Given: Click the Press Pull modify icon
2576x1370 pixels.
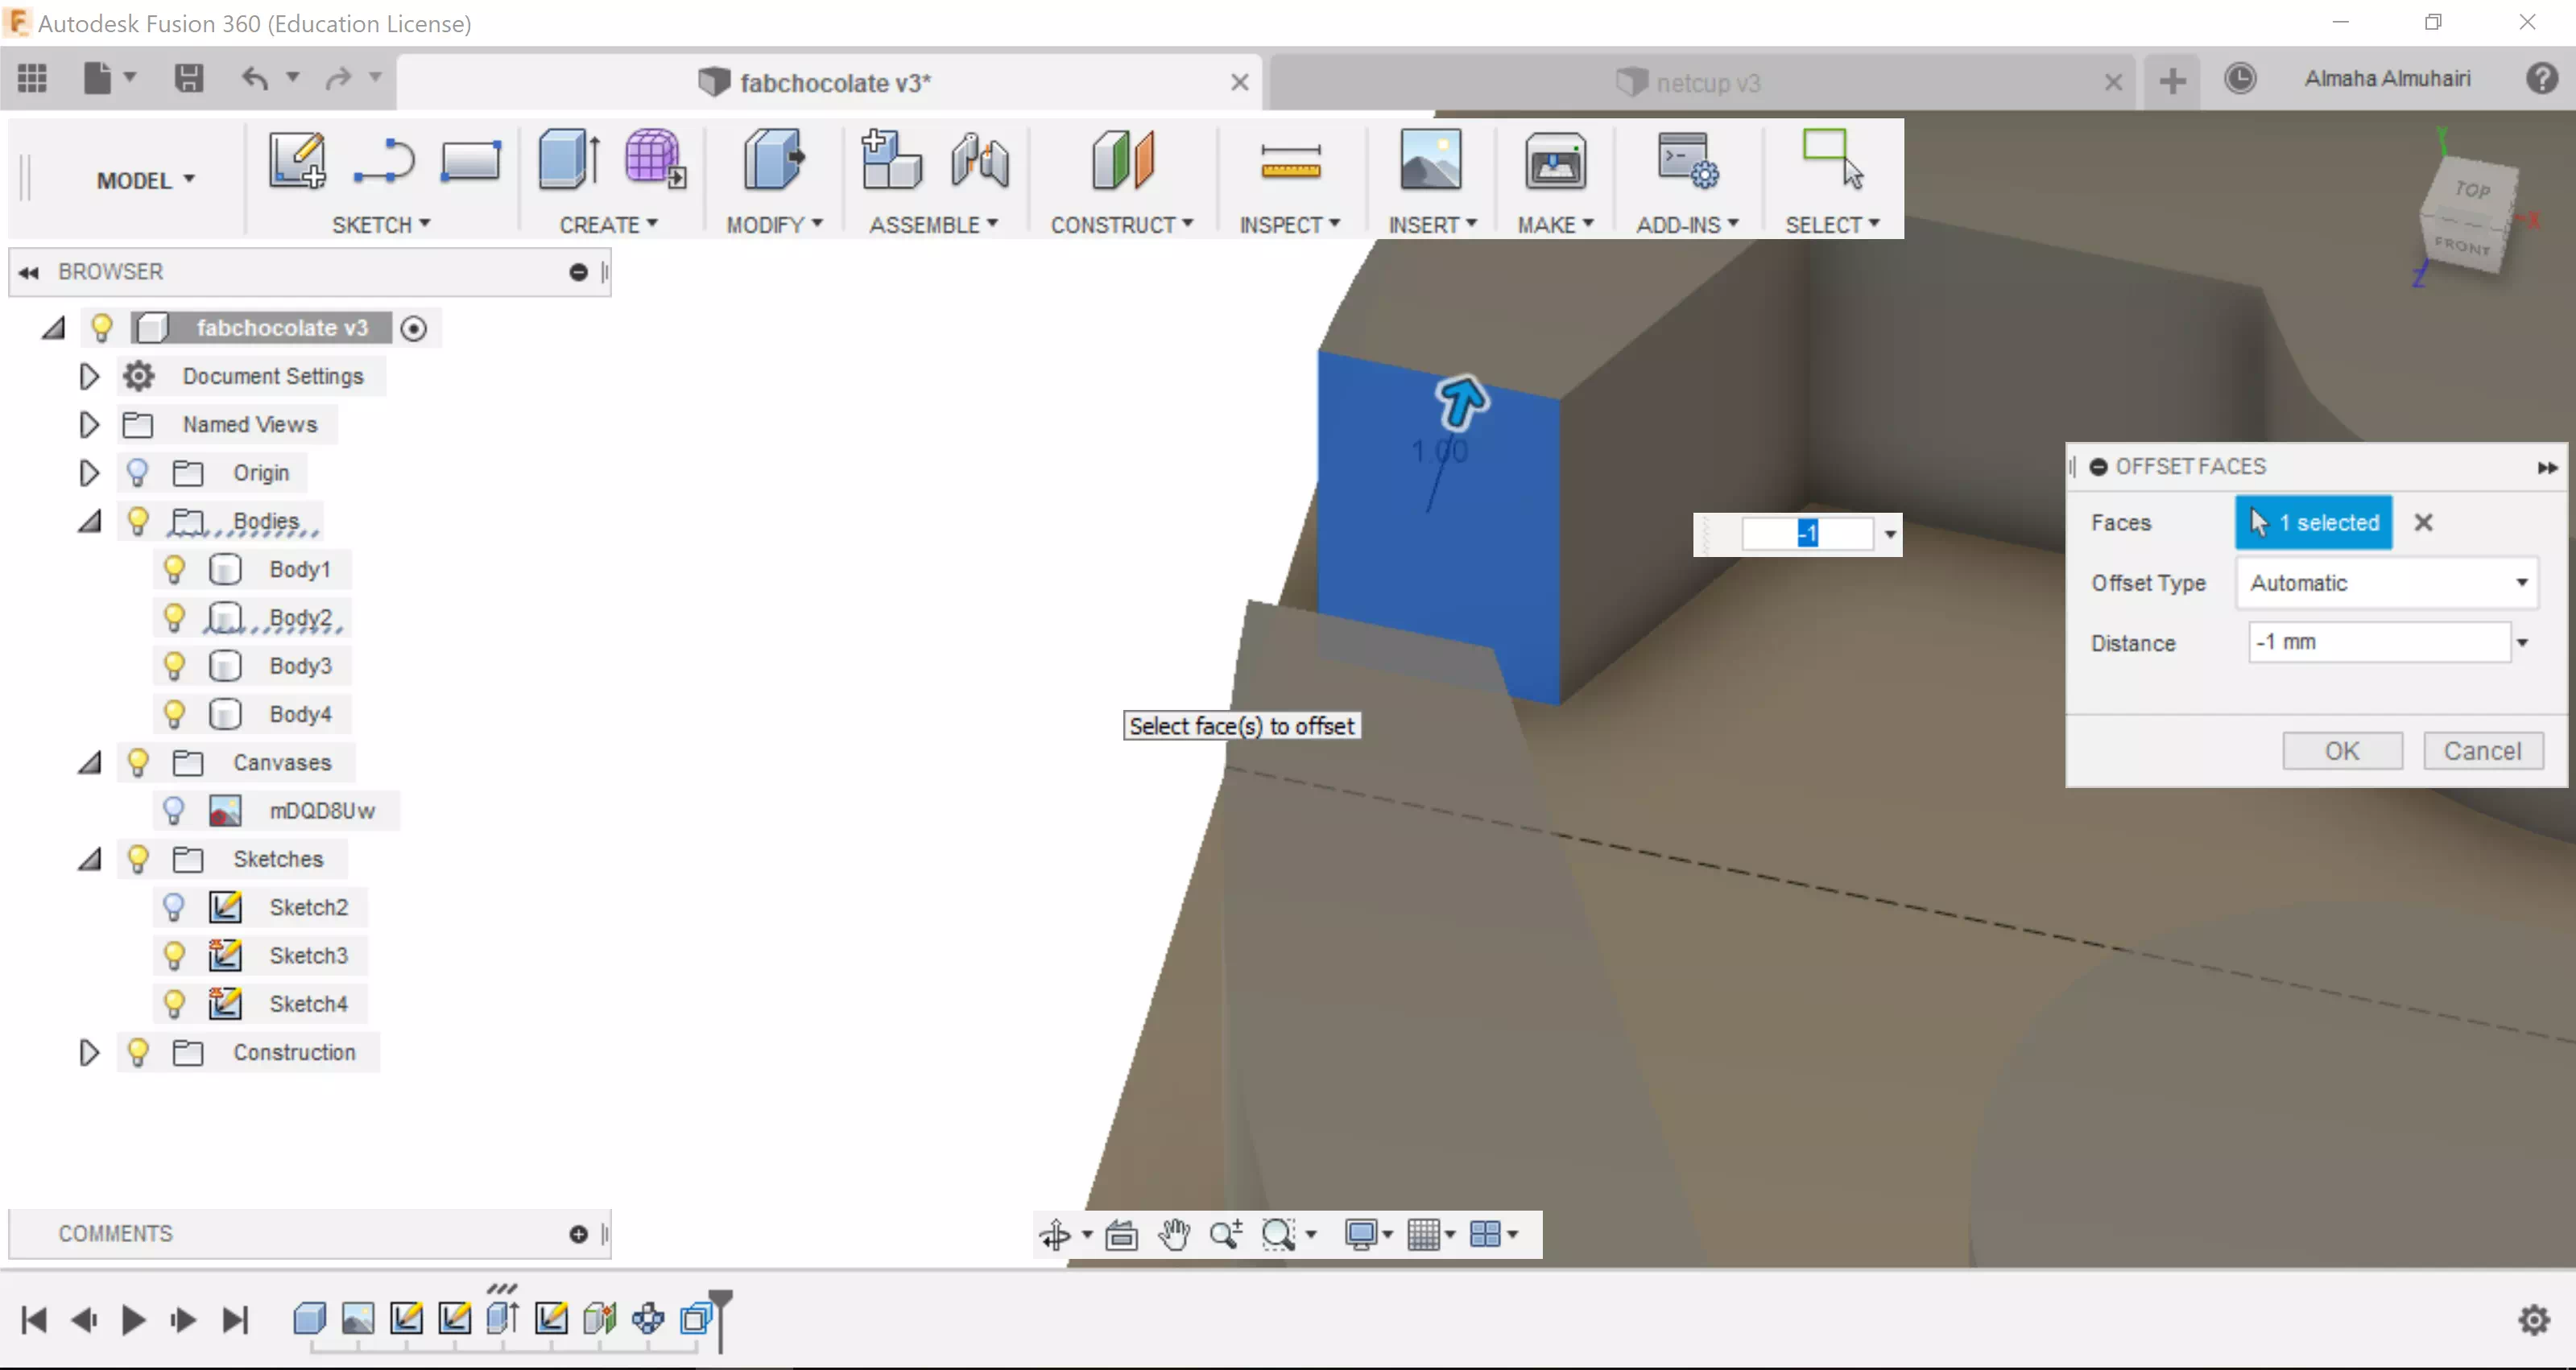Looking at the screenshot, I should [773, 160].
